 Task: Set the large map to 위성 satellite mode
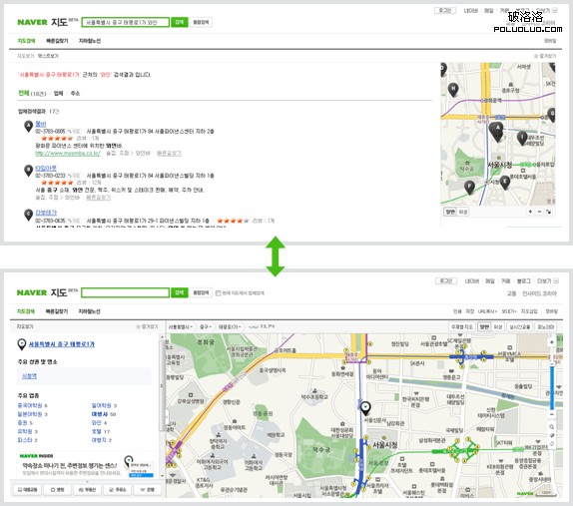(x=498, y=326)
